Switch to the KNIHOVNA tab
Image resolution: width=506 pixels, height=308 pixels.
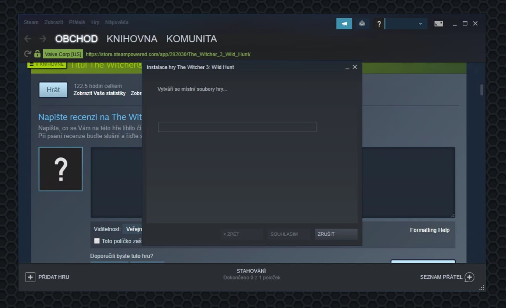pos(132,39)
